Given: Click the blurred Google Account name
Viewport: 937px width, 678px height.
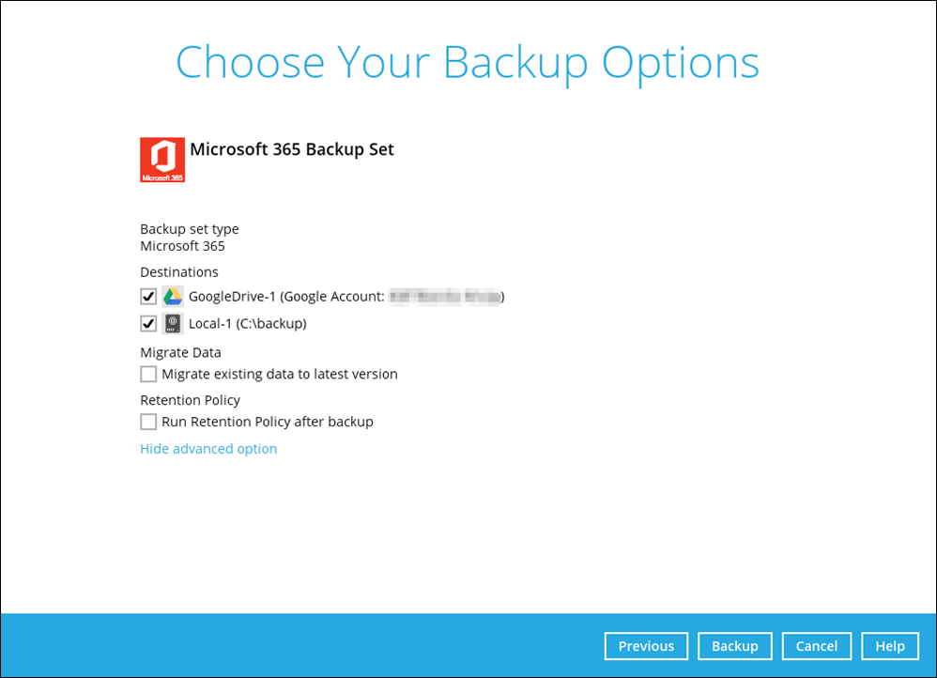Looking at the screenshot, I should [x=445, y=297].
